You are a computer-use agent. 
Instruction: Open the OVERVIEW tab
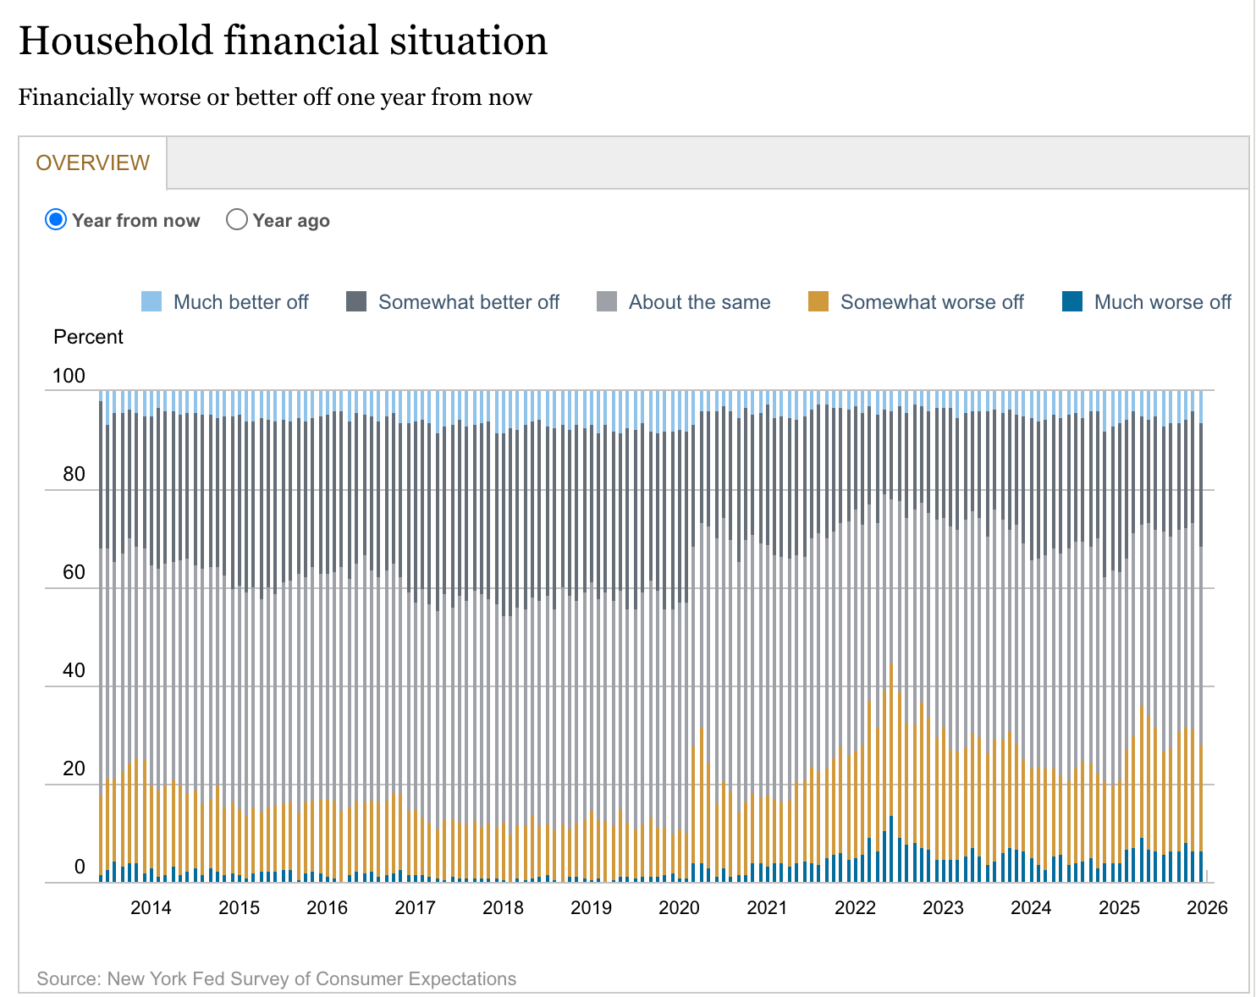[x=93, y=162]
